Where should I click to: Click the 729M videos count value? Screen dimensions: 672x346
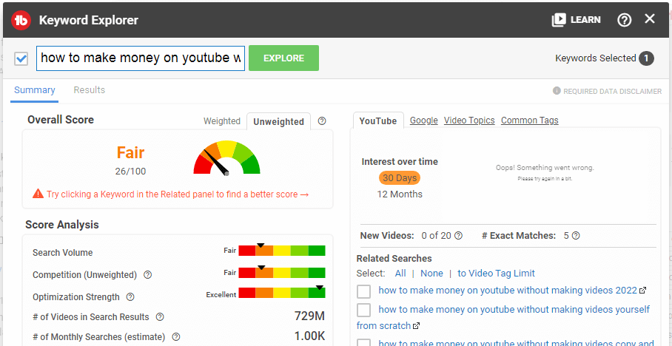tap(309, 316)
